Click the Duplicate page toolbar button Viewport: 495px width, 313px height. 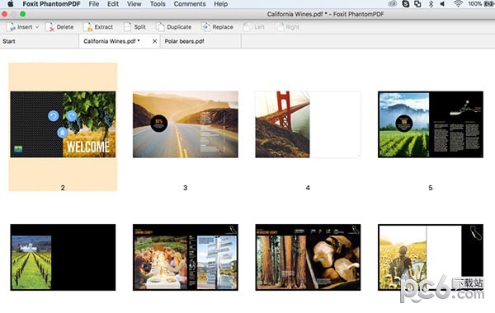pos(173,27)
